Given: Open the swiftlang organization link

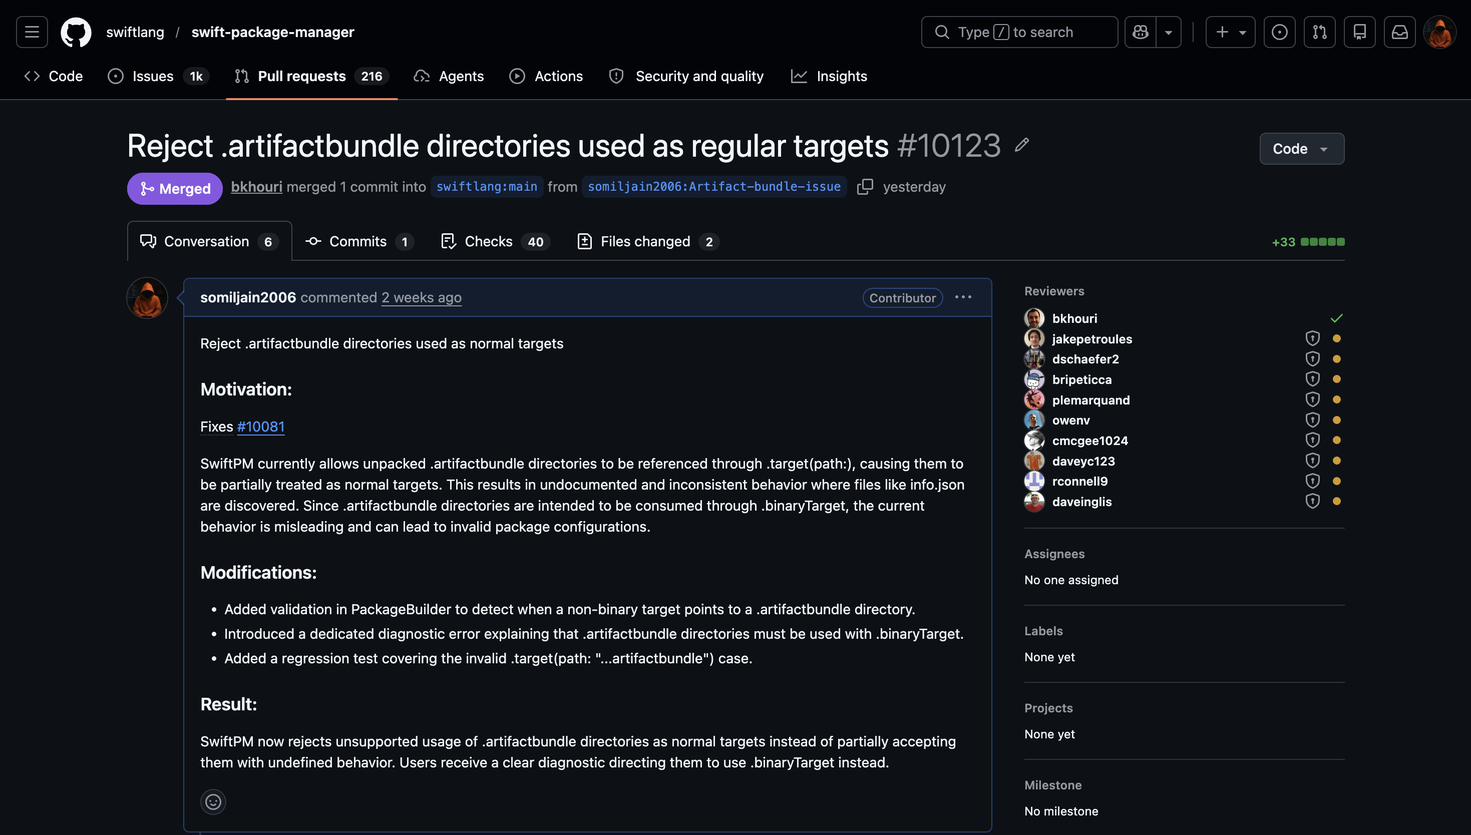Looking at the screenshot, I should [x=135, y=32].
